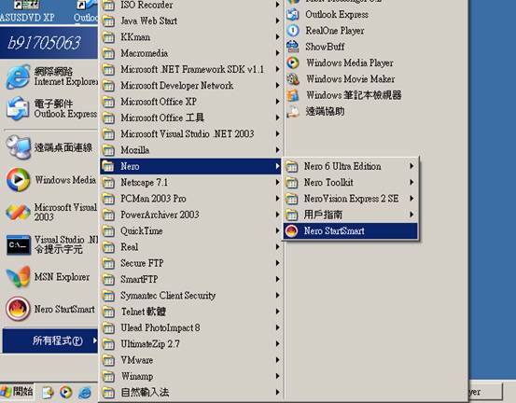Viewport: 516px width, 403px height.
Task: Click the Internet Explorer icon in Start menu
Action: tap(18, 77)
